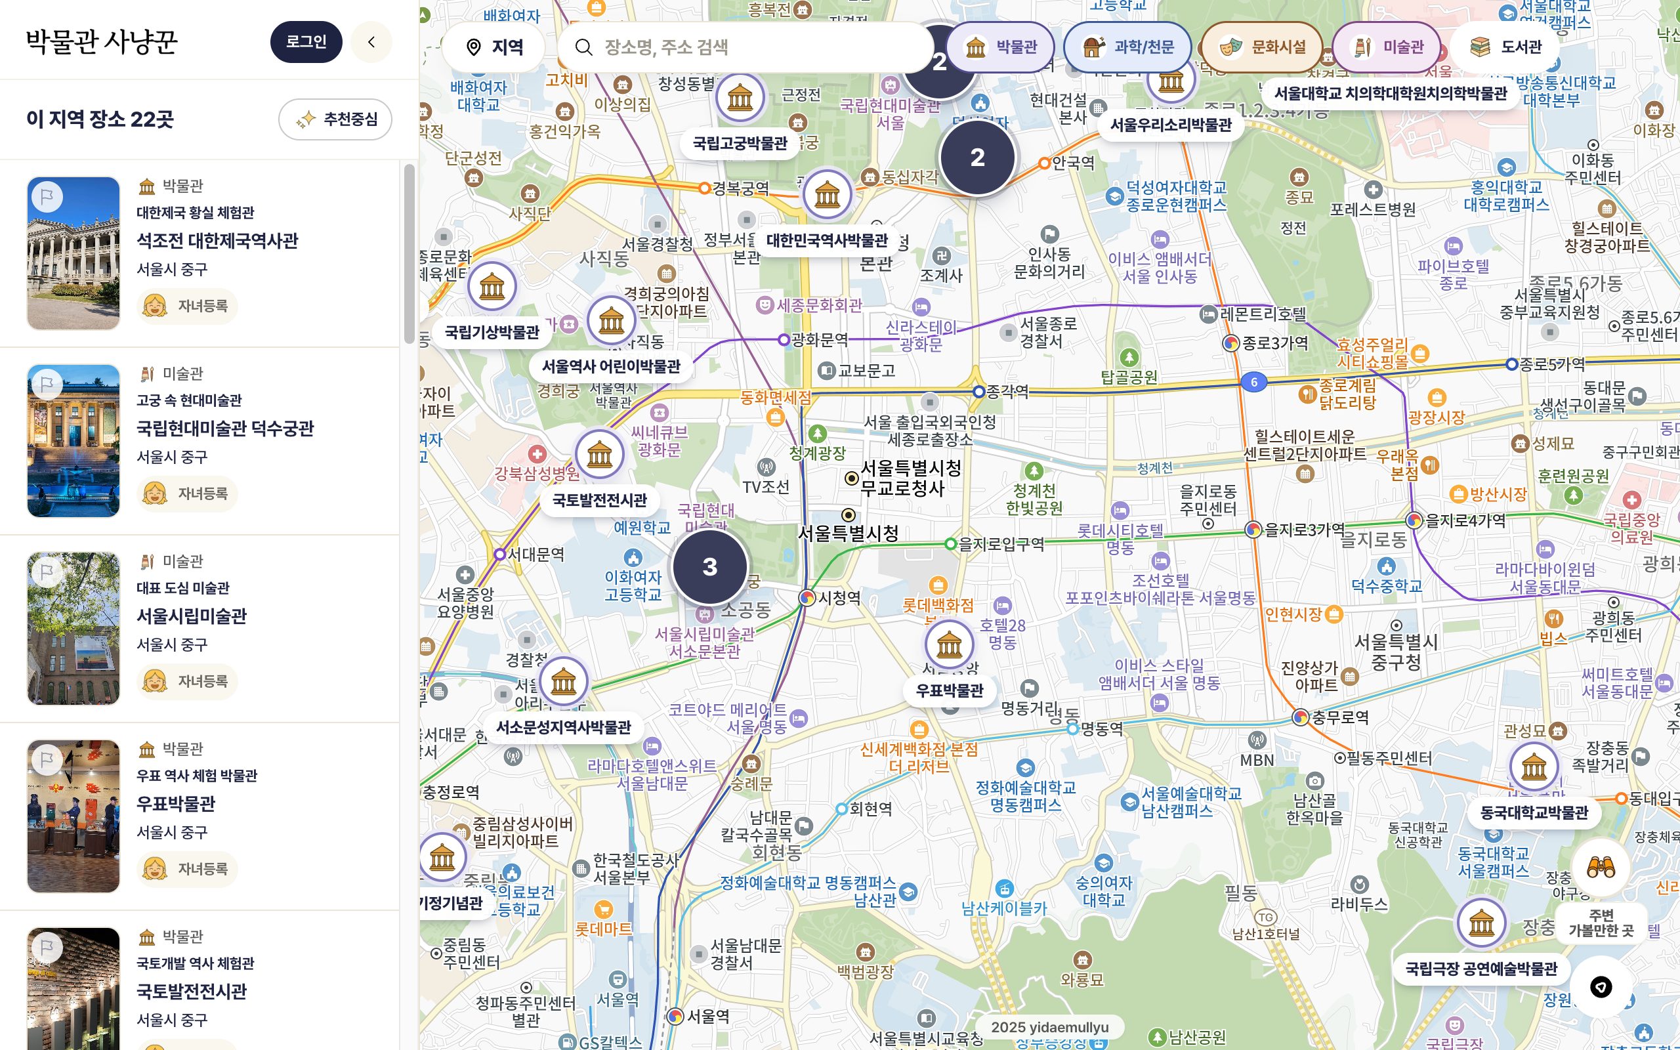Collapse the side panel with chevron
The width and height of the screenshot is (1680, 1050).
[371, 41]
